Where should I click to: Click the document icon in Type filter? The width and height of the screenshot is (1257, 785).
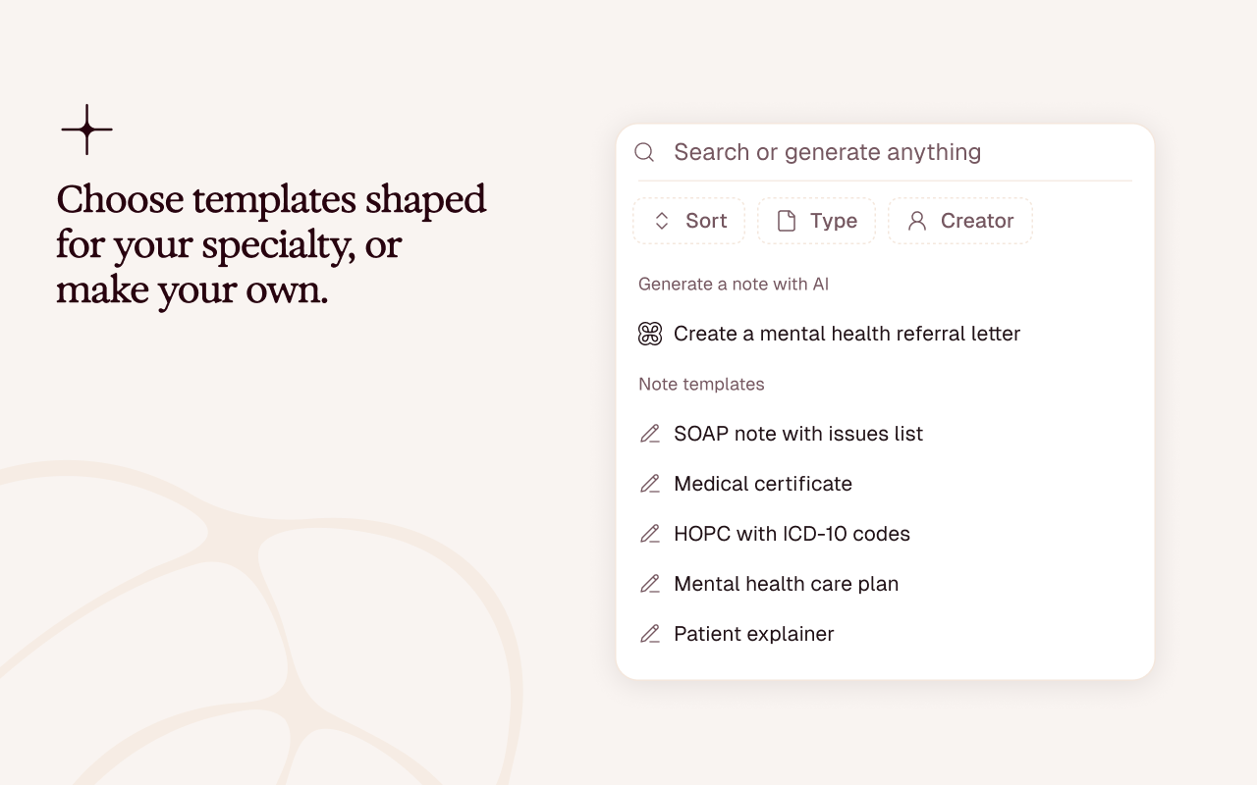(787, 221)
